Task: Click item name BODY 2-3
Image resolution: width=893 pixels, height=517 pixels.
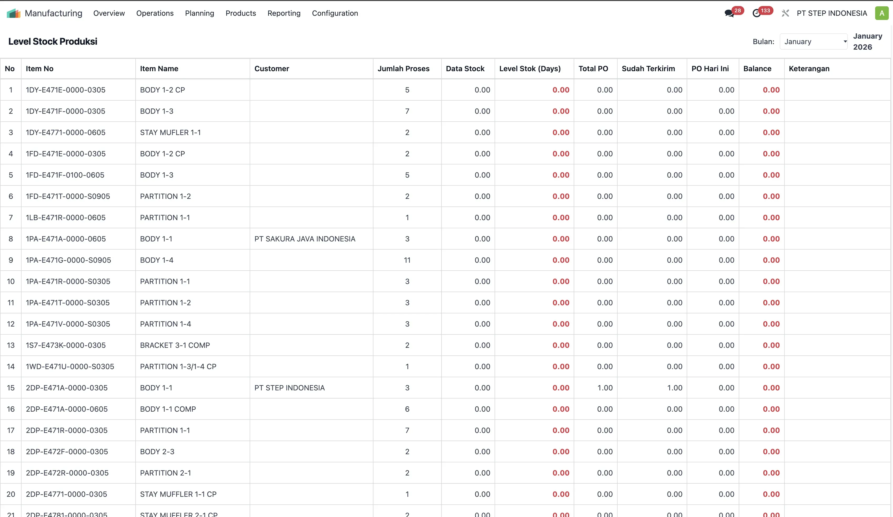Action: pos(157,451)
